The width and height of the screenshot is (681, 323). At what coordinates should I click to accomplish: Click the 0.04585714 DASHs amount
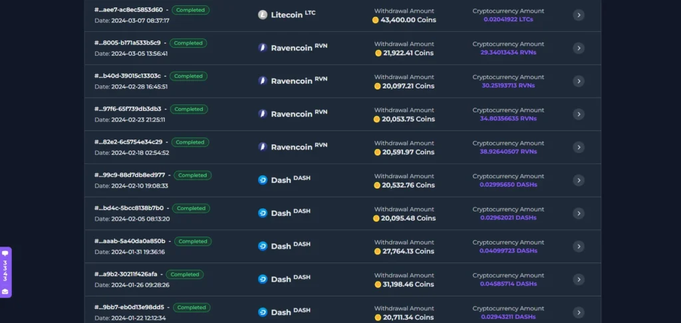tap(508, 284)
